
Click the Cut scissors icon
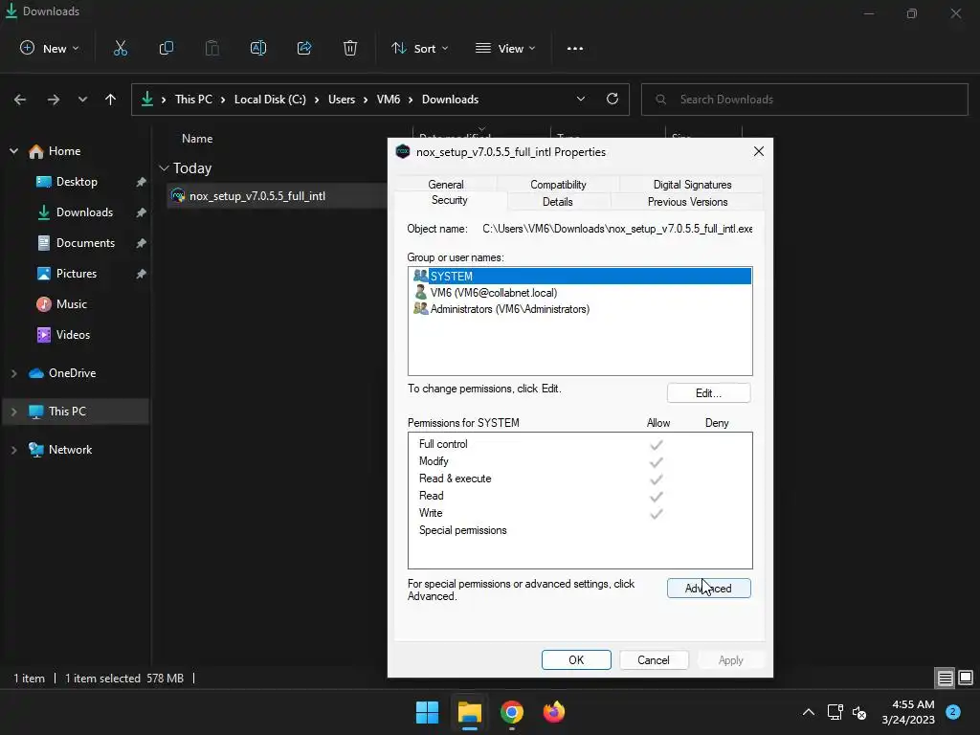pyautogui.click(x=120, y=48)
